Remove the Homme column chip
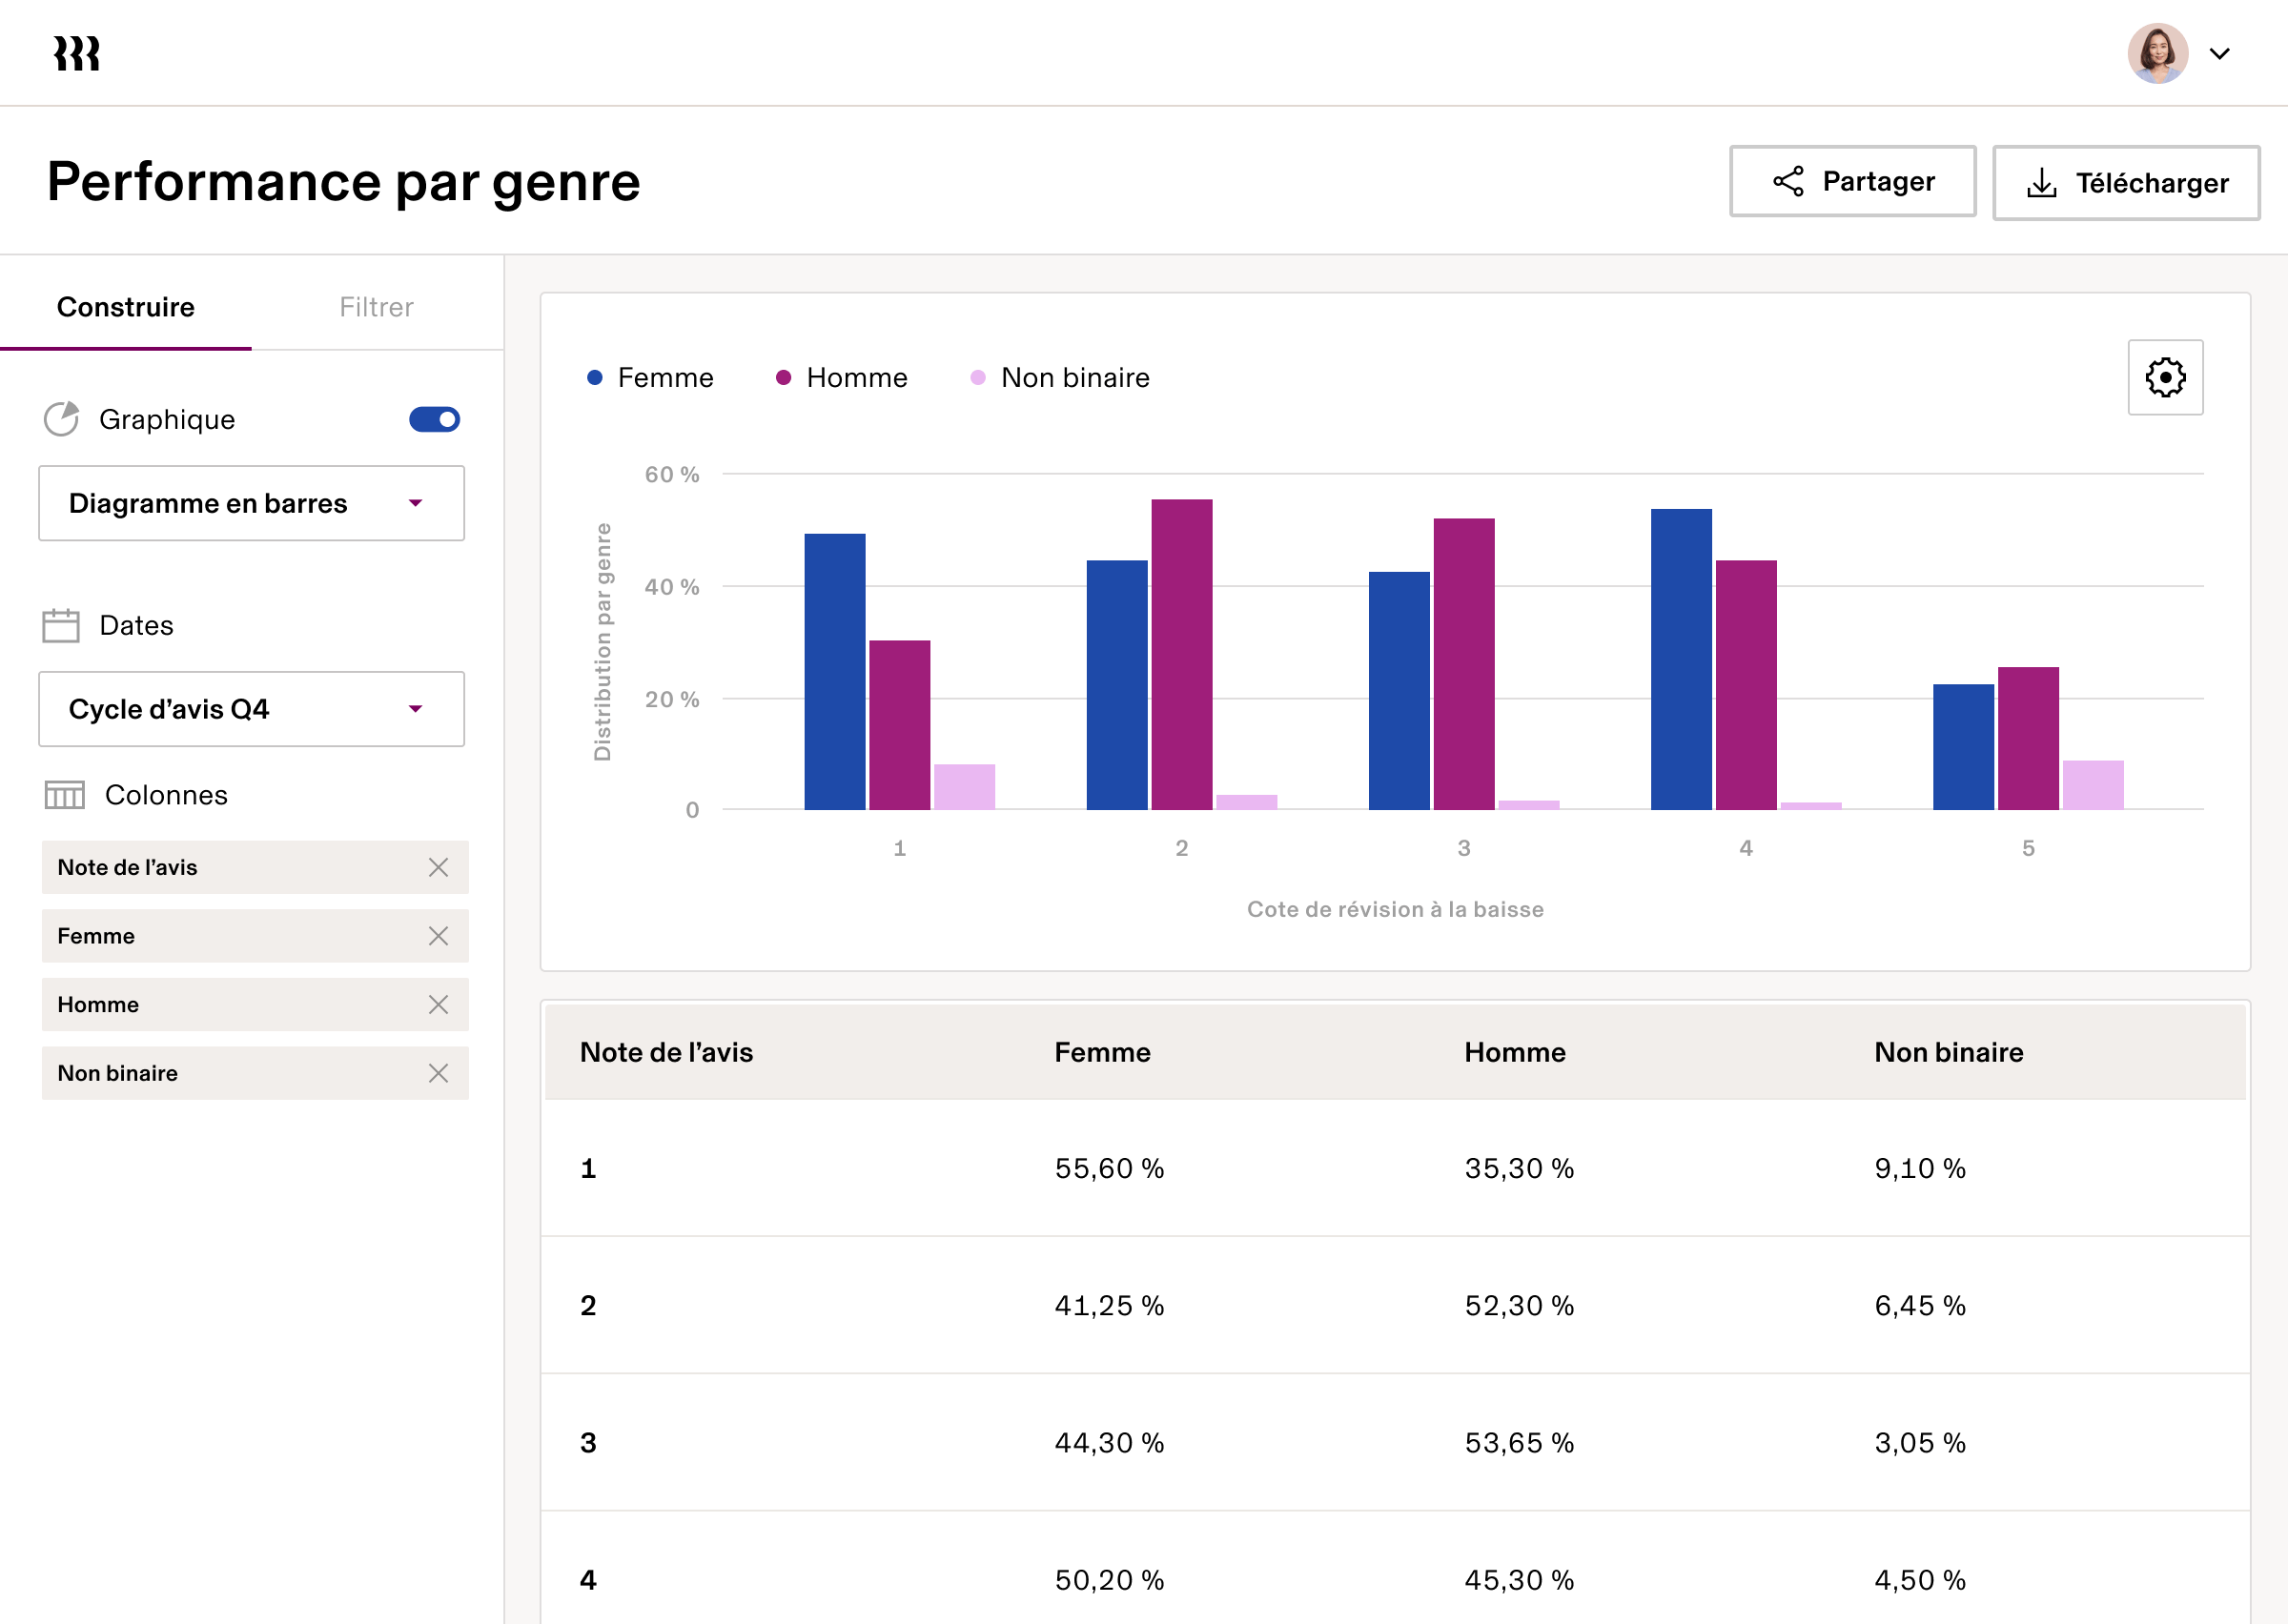The image size is (2288, 1624). [438, 1005]
